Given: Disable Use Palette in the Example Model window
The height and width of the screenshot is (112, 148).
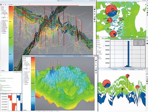Looking at the screenshot, I should [x=24, y=83].
